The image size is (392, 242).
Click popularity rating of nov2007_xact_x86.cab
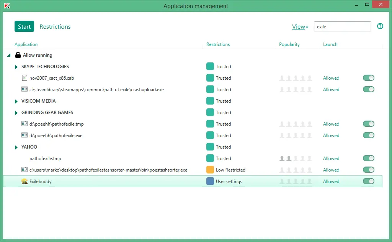(x=296, y=78)
